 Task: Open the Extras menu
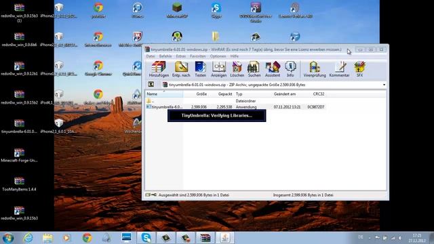[x=181, y=56]
